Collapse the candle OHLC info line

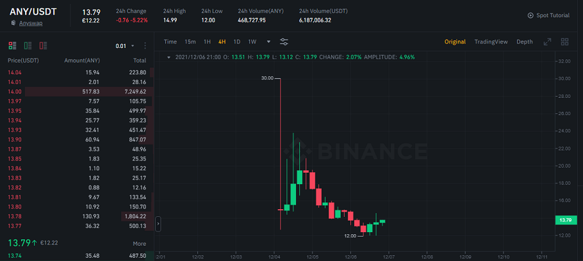point(168,57)
